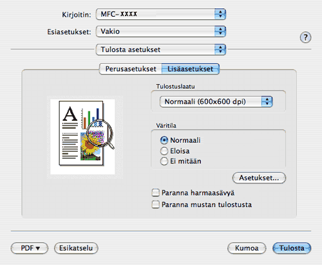Image resolution: width=322 pixels, height=265 pixels.
Task: Enable Paranna harmaasävyä checkbox
Action: [156, 192]
